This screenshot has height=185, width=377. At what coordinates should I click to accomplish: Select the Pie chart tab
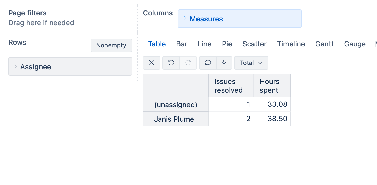pyautogui.click(x=227, y=44)
